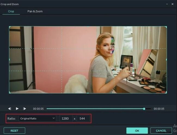Click the RESET button
The height and width of the screenshot is (135, 177).
point(14,131)
